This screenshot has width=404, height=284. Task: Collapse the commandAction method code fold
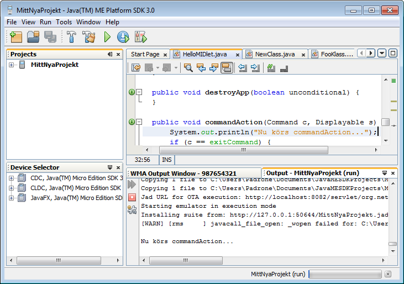click(x=139, y=122)
